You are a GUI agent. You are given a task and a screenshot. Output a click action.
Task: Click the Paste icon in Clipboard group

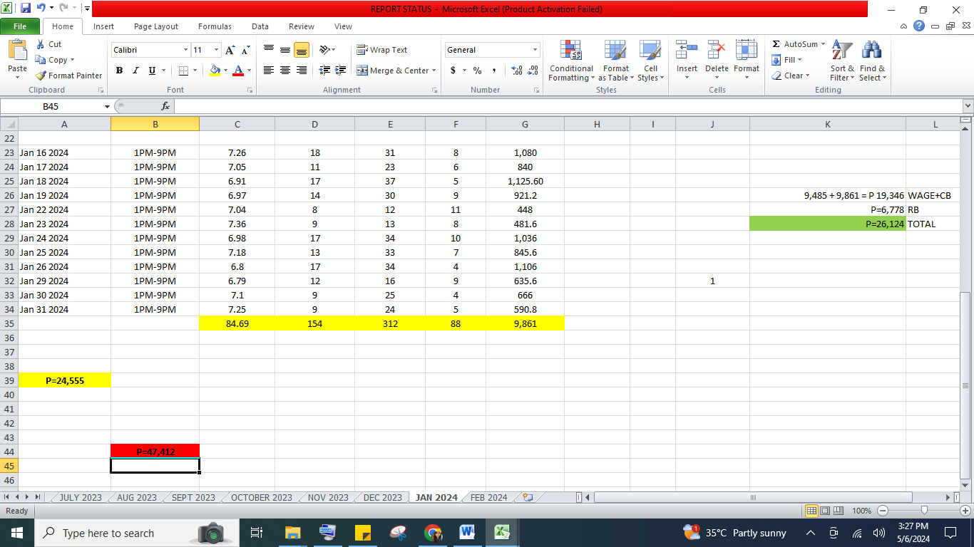17,51
